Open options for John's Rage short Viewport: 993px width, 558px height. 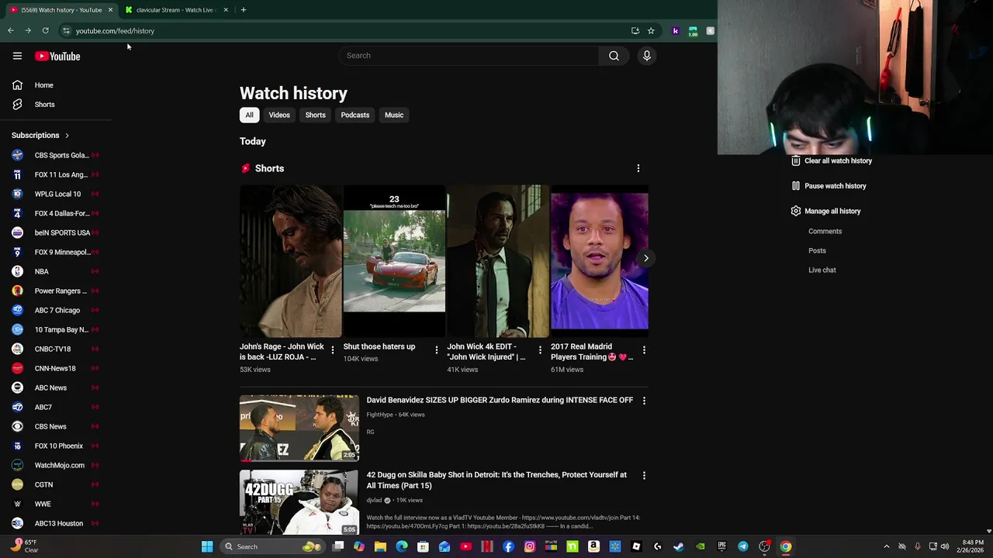tap(333, 350)
